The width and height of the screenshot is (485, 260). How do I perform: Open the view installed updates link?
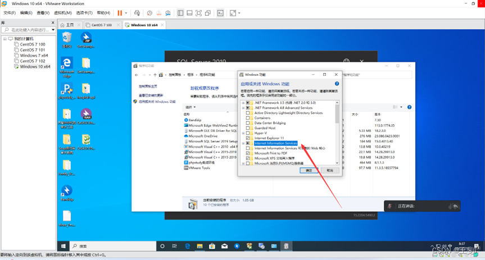pos(151,95)
